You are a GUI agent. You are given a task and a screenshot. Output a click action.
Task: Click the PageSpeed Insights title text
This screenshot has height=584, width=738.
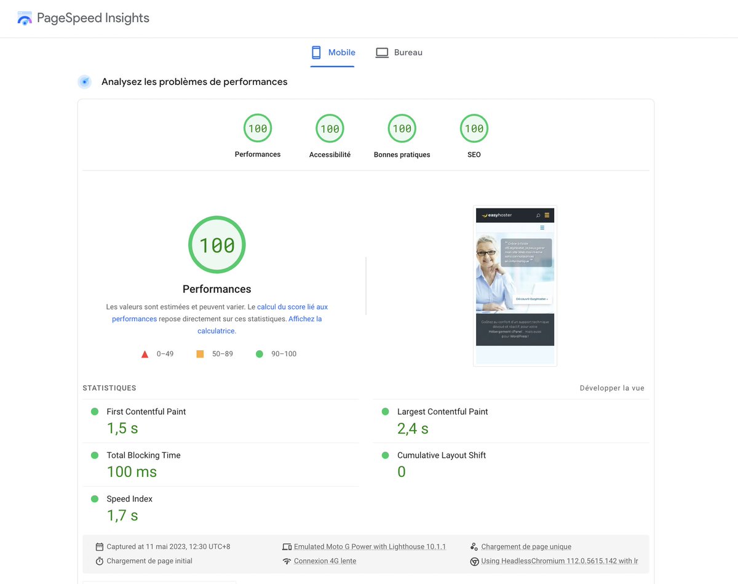[x=93, y=18]
